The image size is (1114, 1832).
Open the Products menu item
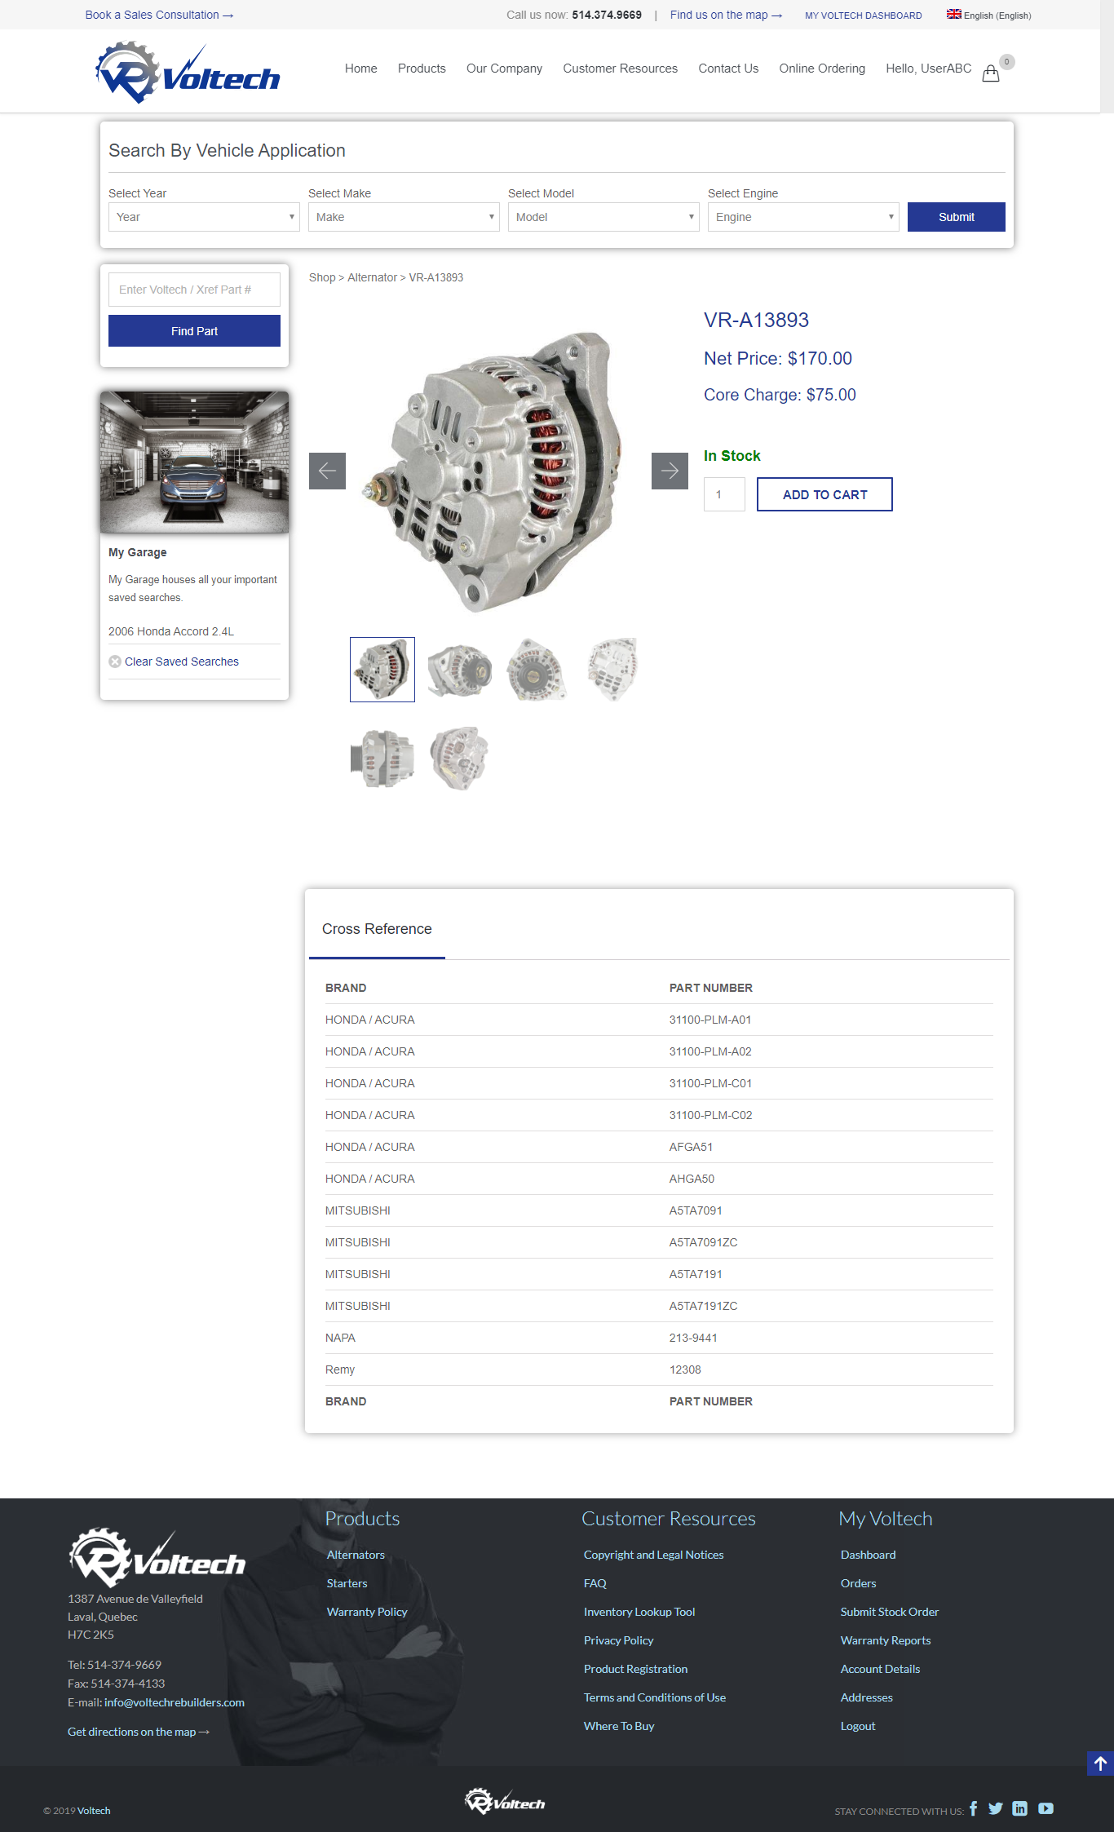pyautogui.click(x=422, y=69)
